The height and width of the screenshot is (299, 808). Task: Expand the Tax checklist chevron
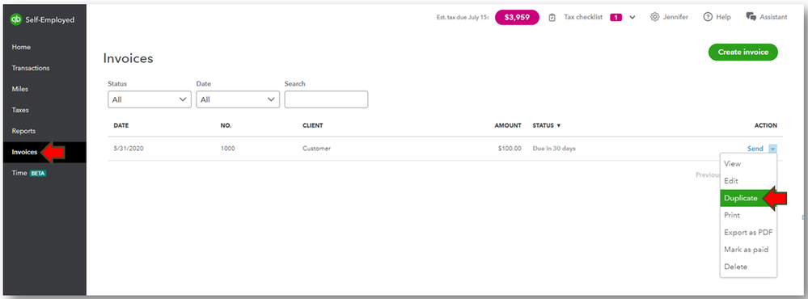(632, 18)
